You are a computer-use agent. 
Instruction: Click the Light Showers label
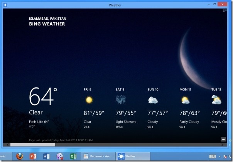pyautogui.click(x=126, y=122)
